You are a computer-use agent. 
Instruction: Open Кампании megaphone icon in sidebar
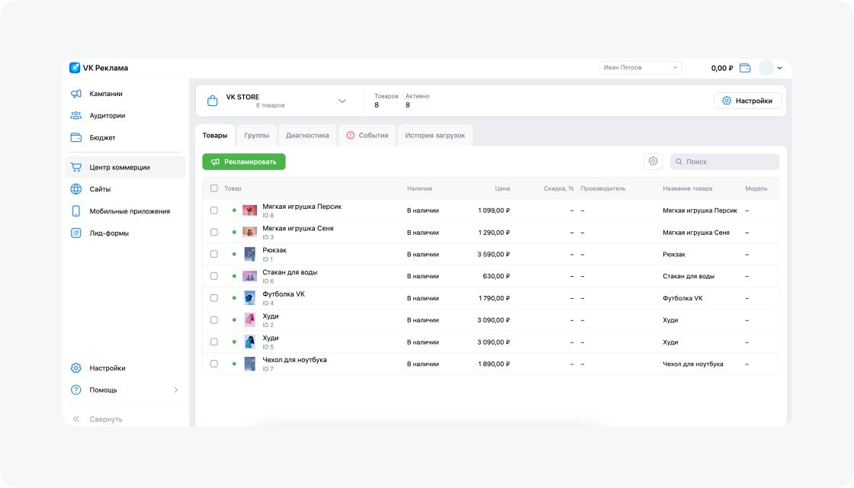click(76, 94)
